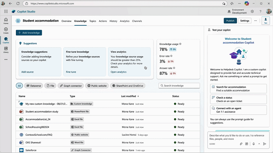
Task: Click the Open analytics link
Action: (118, 72)
